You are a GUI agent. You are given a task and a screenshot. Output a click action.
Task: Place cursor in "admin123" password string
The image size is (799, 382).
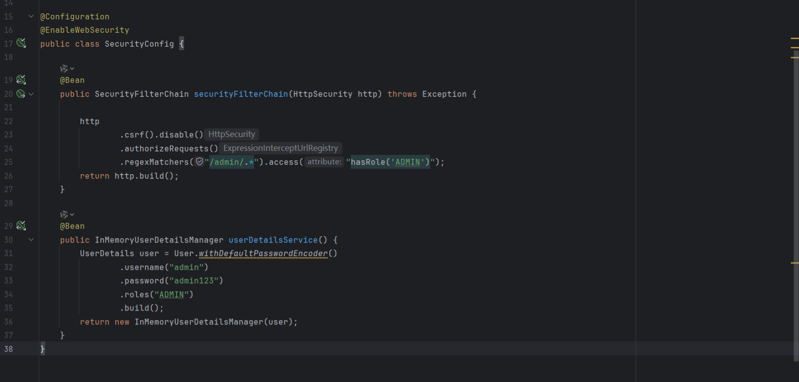[x=196, y=281]
